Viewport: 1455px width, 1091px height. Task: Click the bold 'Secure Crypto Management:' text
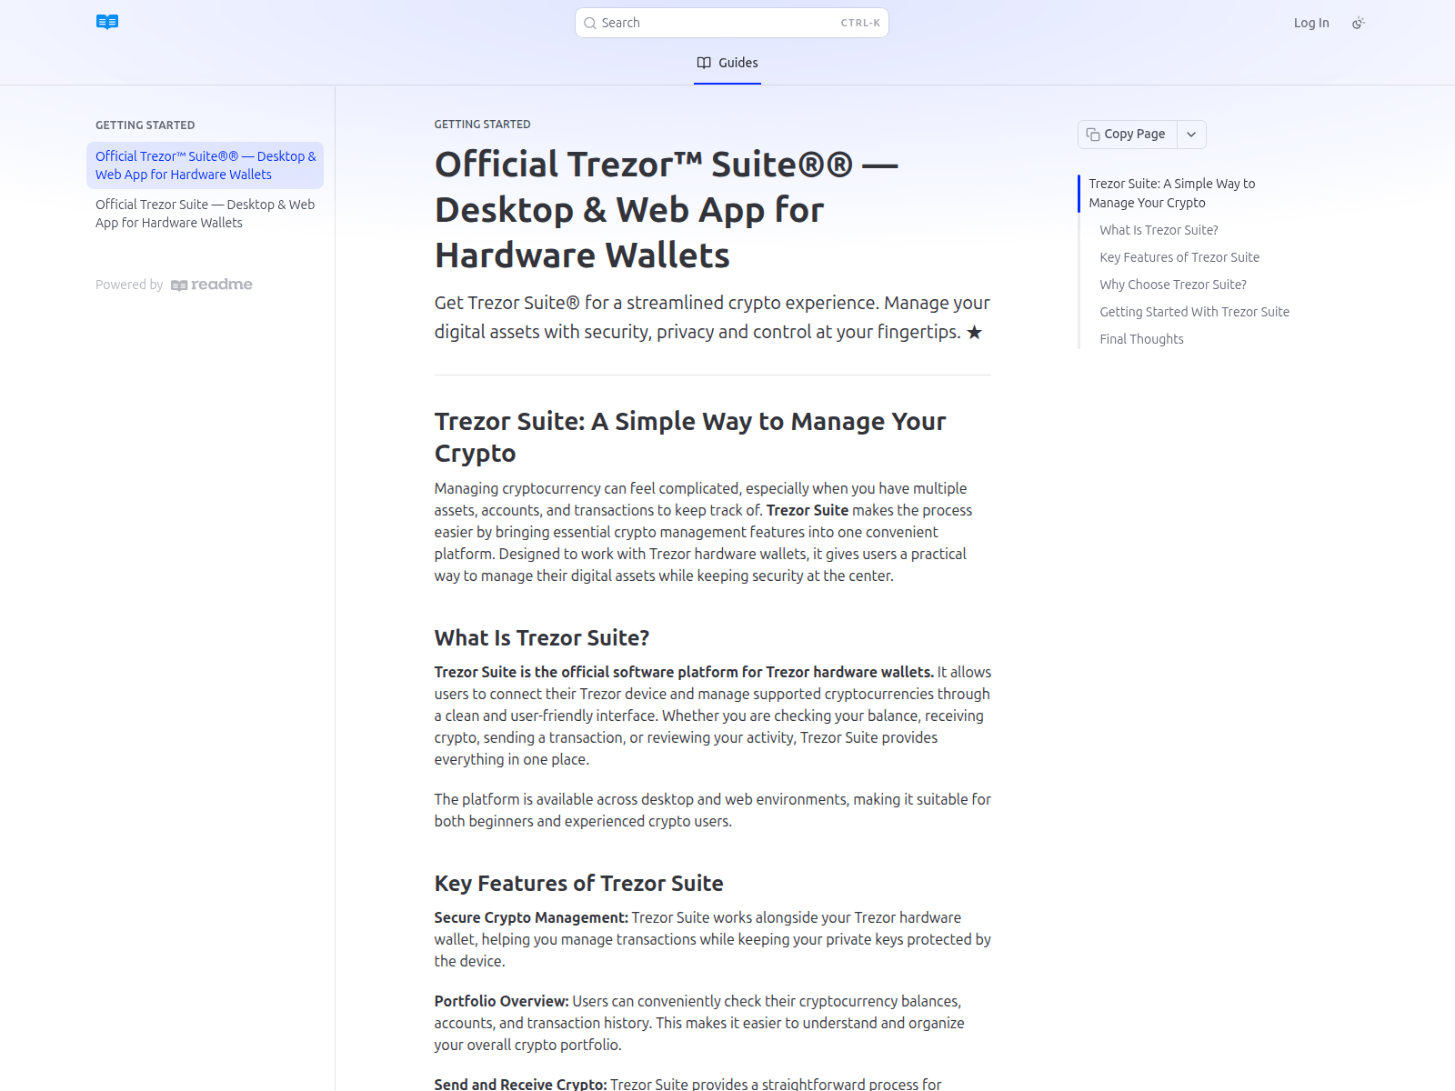tap(531, 918)
